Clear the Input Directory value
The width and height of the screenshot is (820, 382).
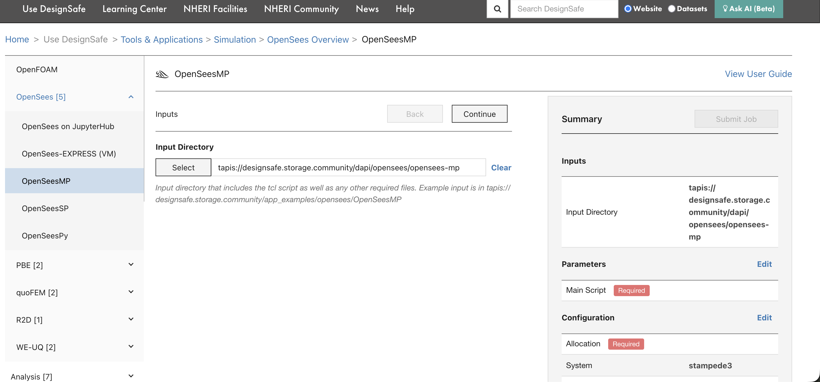(x=501, y=168)
